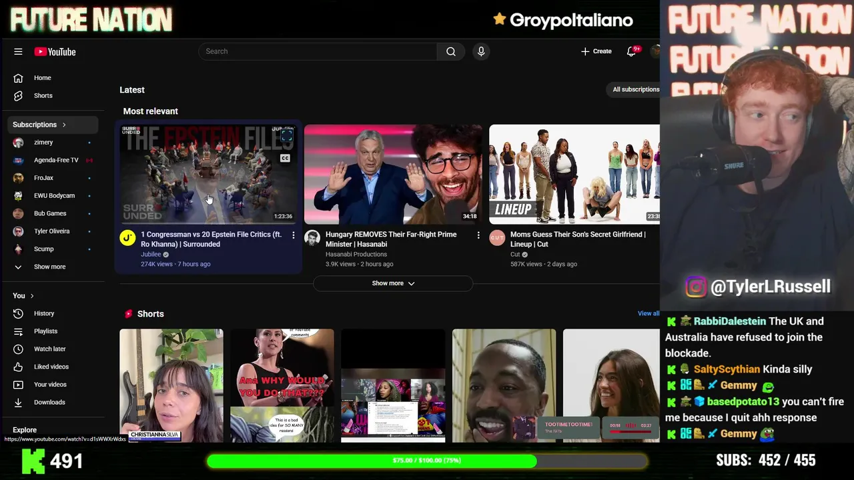Click the search magnifier button
This screenshot has width=854, height=480.
click(451, 51)
